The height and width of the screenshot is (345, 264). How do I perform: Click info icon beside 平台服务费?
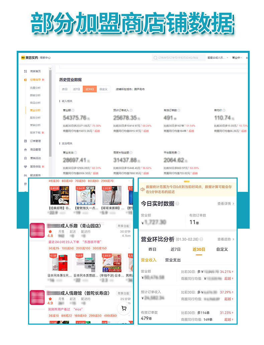click(179, 152)
